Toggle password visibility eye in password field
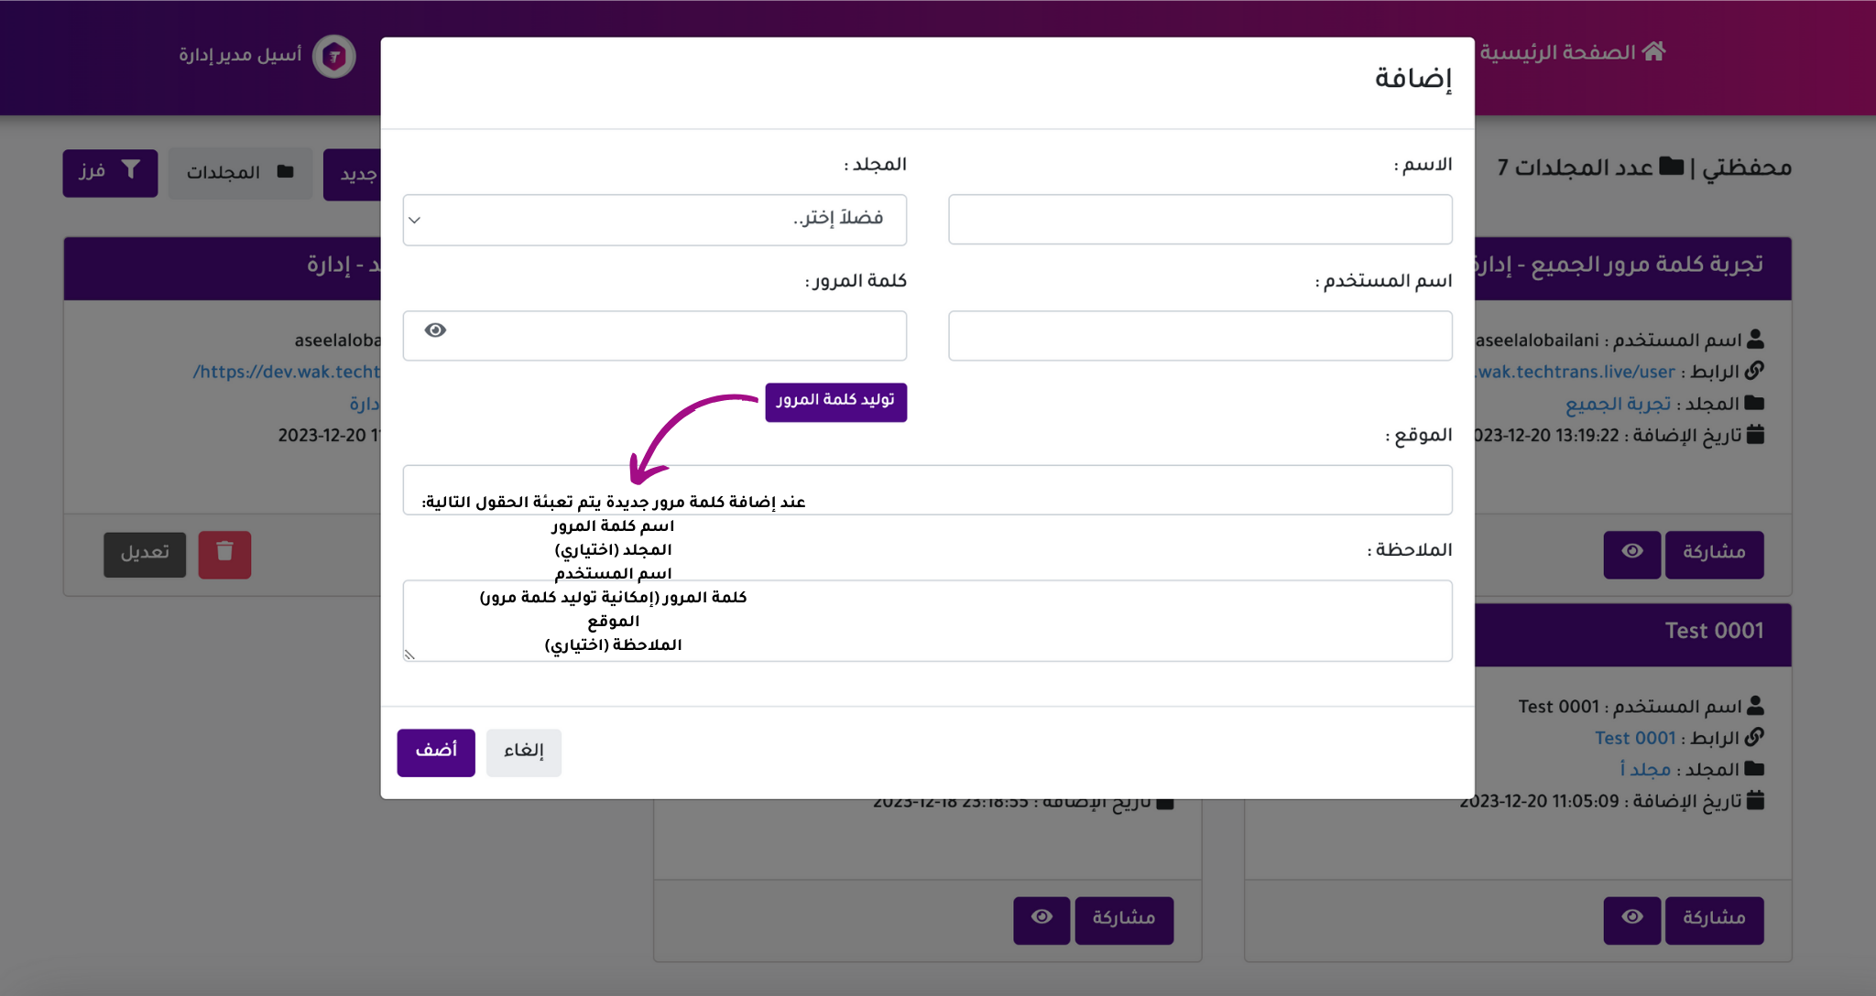Screen dimensions: 1876x996 pos(436,330)
